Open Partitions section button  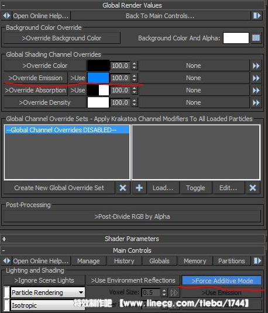coord(232,261)
